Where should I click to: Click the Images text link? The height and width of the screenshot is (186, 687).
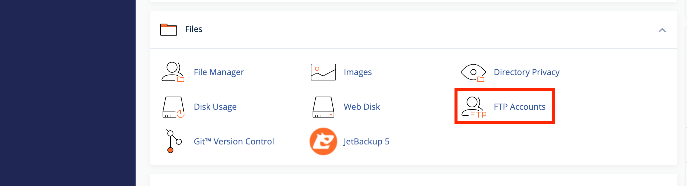coord(358,72)
